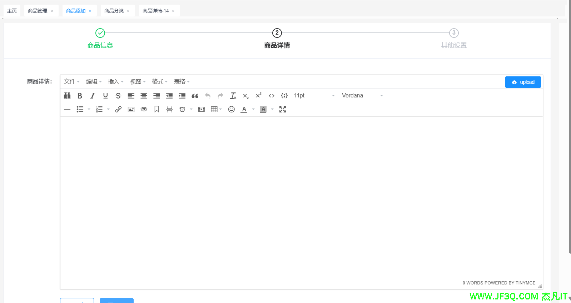Open the 插入 menu
Viewport: 571px width, 303px height.
pos(115,82)
